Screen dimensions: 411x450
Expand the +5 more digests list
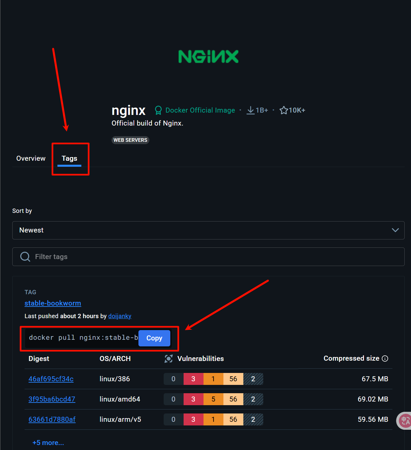[48, 443]
